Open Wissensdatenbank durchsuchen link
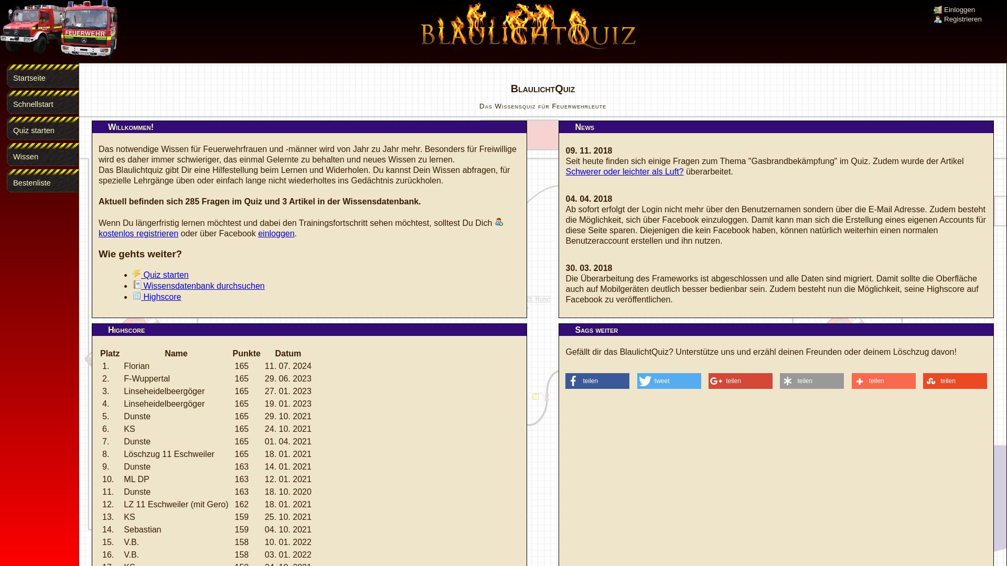 [x=203, y=286]
